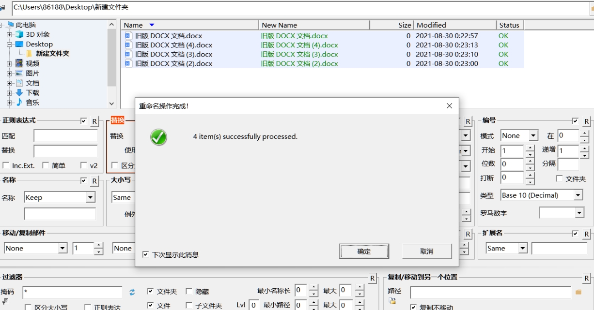Tick the 简单 checkbox
Viewport: 594px width, 310px height.
pyautogui.click(x=46, y=165)
